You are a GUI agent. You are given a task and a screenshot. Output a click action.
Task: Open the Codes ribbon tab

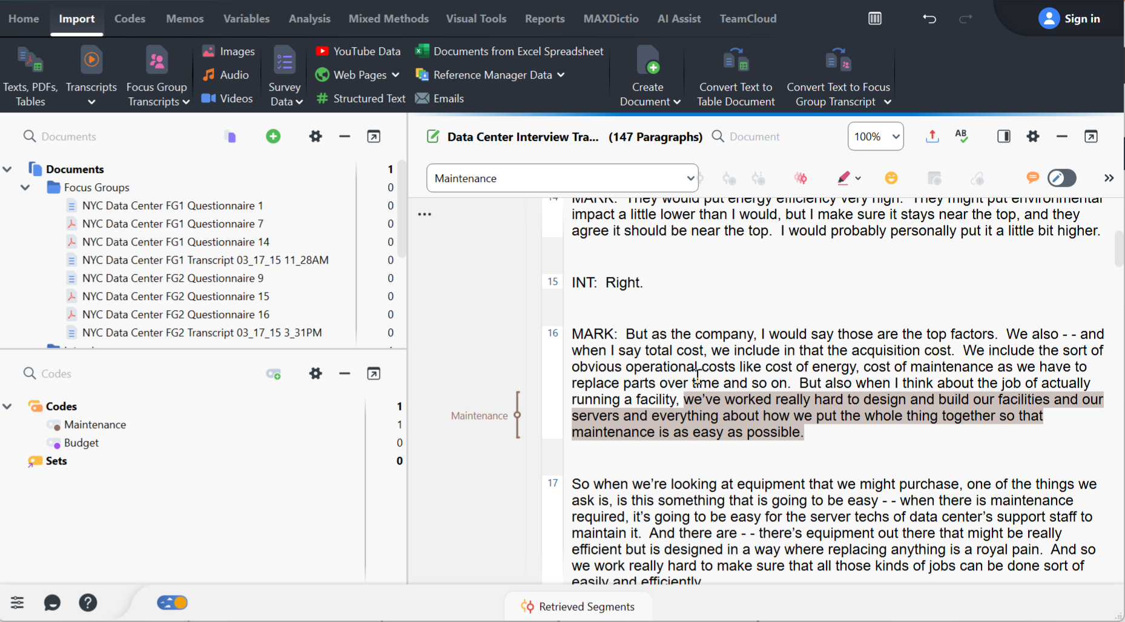click(130, 19)
